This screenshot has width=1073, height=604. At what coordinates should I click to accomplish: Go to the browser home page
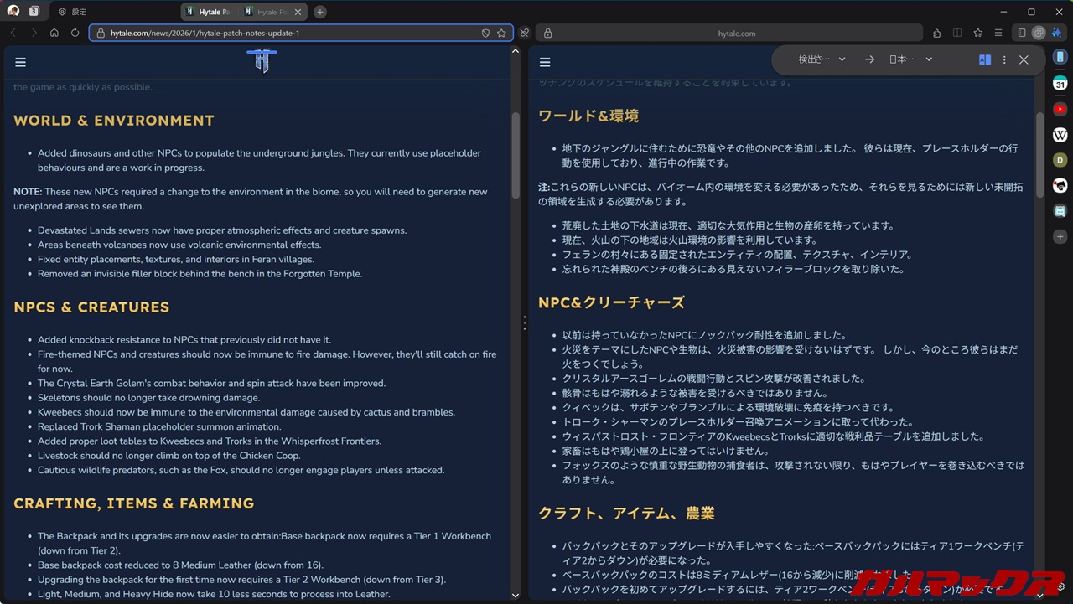(54, 34)
